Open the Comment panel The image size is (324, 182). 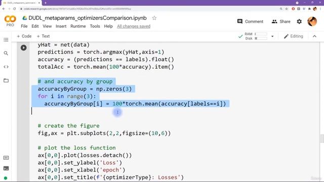click(x=250, y=21)
